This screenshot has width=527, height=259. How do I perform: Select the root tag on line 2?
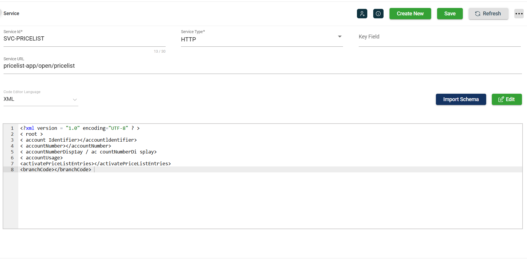[32, 134]
